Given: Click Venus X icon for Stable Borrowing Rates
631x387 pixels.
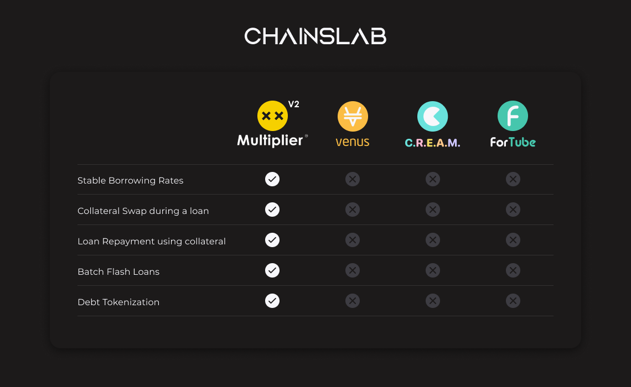Looking at the screenshot, I should click(x=353, y=179).
